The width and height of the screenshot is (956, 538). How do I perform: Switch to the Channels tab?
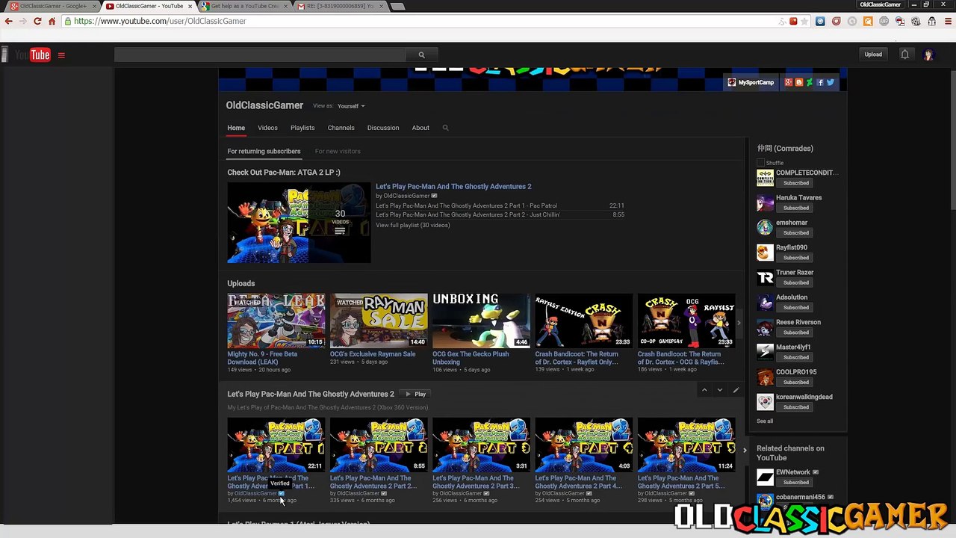[341, 128]
